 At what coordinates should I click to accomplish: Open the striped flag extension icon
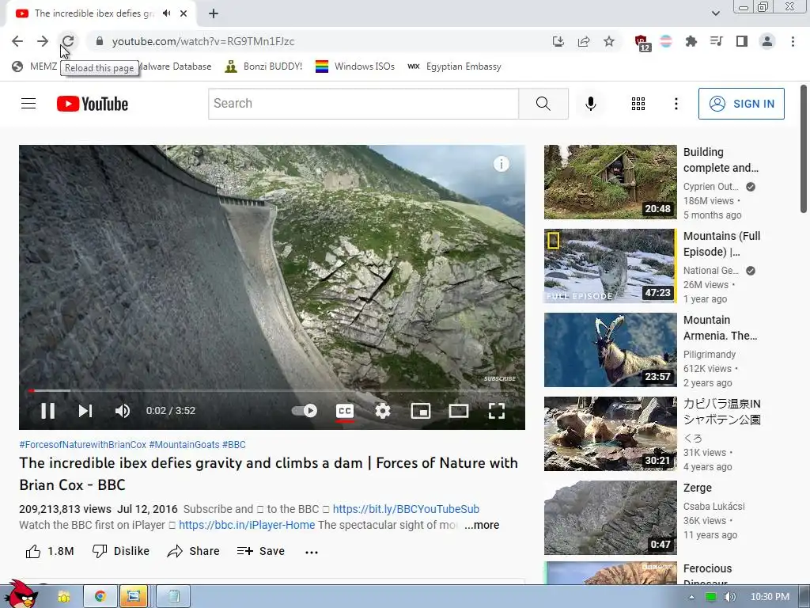tap(666, 41)
